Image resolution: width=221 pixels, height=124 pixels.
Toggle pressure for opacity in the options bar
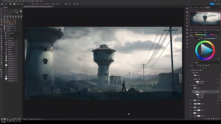tap(41, 4)
